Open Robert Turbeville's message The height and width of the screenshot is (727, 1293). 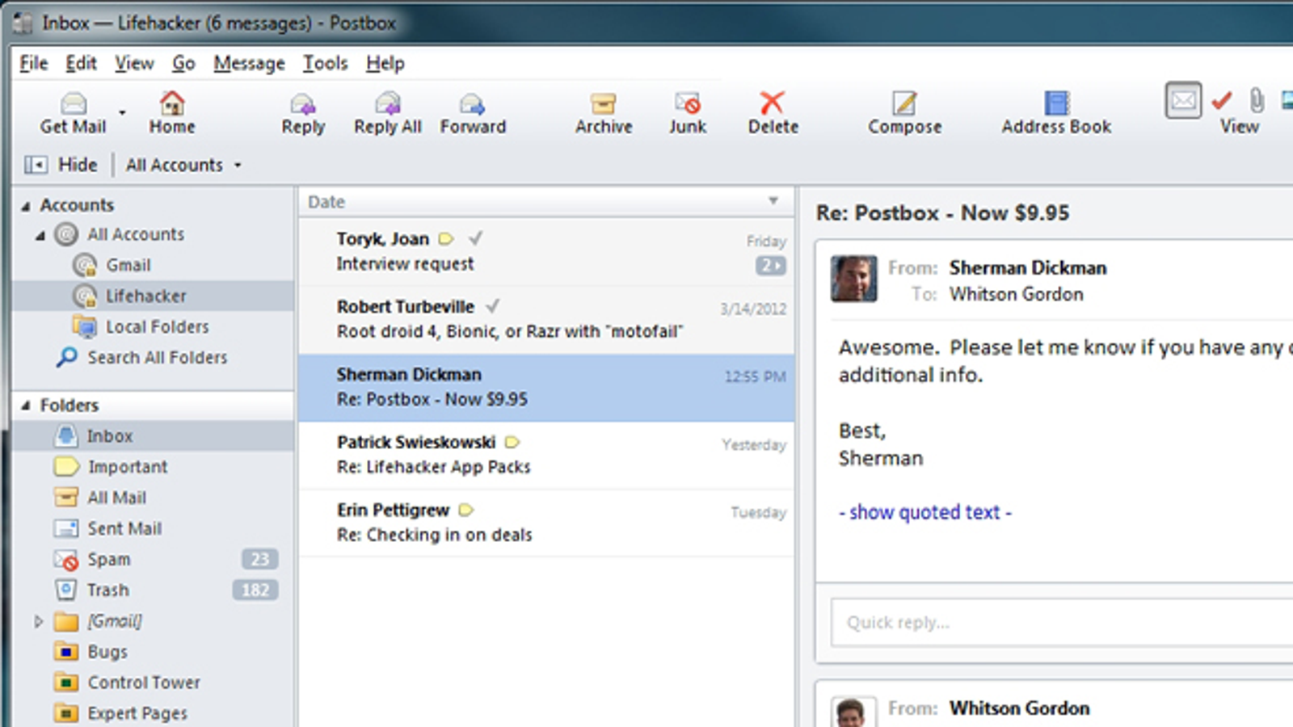[546, 320]
